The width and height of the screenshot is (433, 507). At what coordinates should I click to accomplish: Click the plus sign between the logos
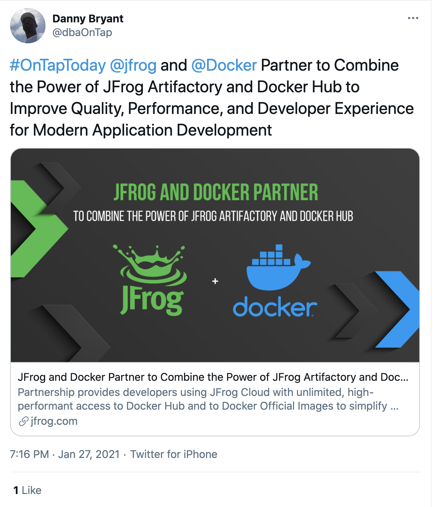pos(215,281)
